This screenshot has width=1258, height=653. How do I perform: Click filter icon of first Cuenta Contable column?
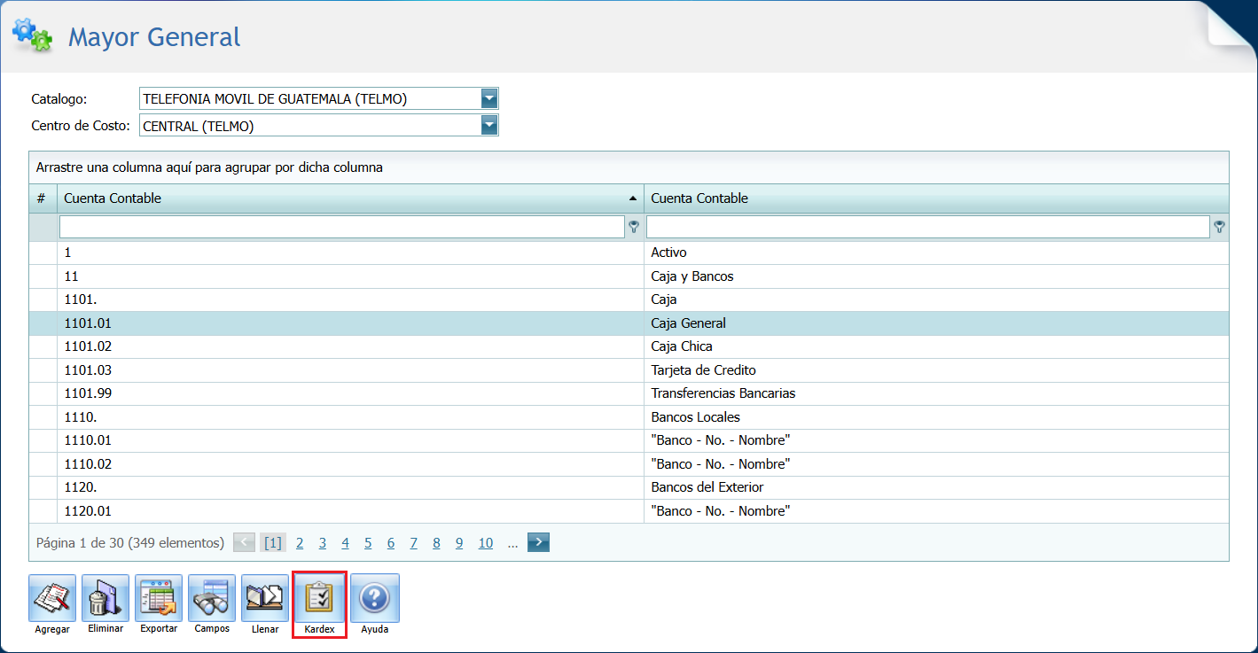click(634, 227)
